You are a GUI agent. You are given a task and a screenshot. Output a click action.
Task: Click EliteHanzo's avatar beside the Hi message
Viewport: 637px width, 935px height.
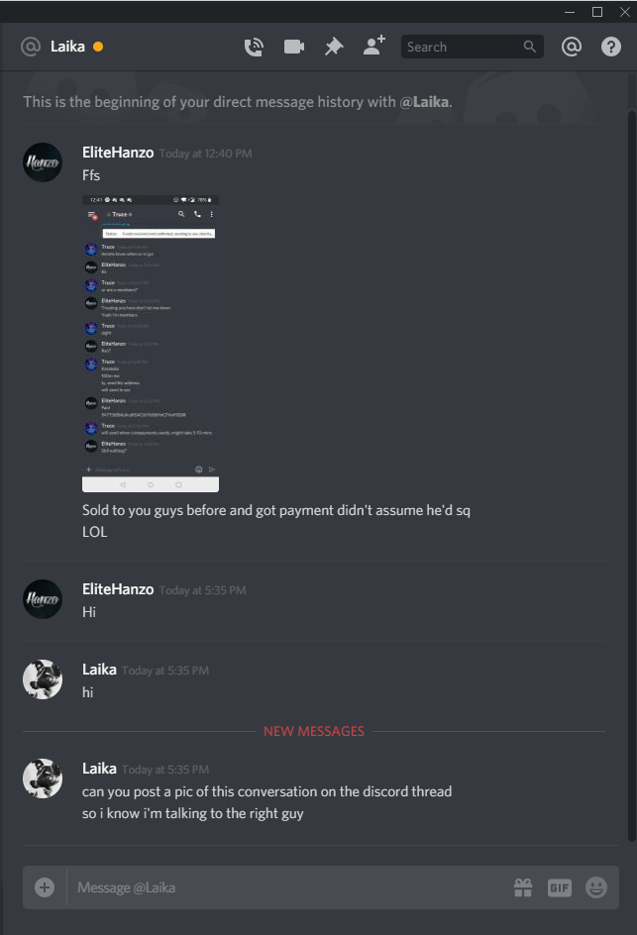[43, 598]
